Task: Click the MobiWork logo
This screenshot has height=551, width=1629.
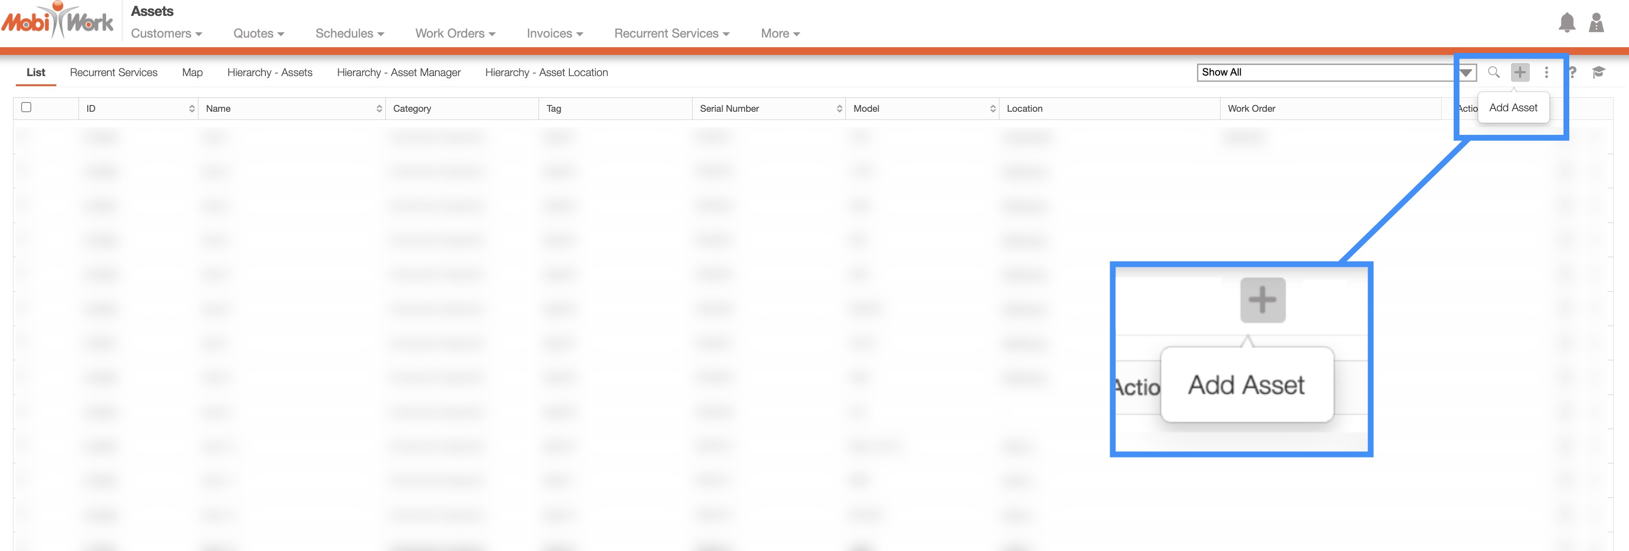Action: point(57,22)
